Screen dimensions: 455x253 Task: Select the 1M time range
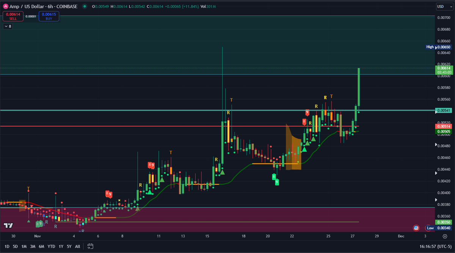coord(24,247)
